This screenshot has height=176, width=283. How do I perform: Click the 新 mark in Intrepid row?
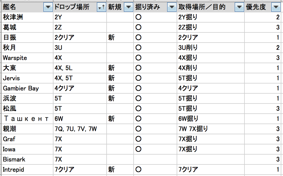pos(111,170)
